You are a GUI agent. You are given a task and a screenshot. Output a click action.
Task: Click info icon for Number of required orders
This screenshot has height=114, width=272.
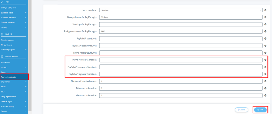265,81
